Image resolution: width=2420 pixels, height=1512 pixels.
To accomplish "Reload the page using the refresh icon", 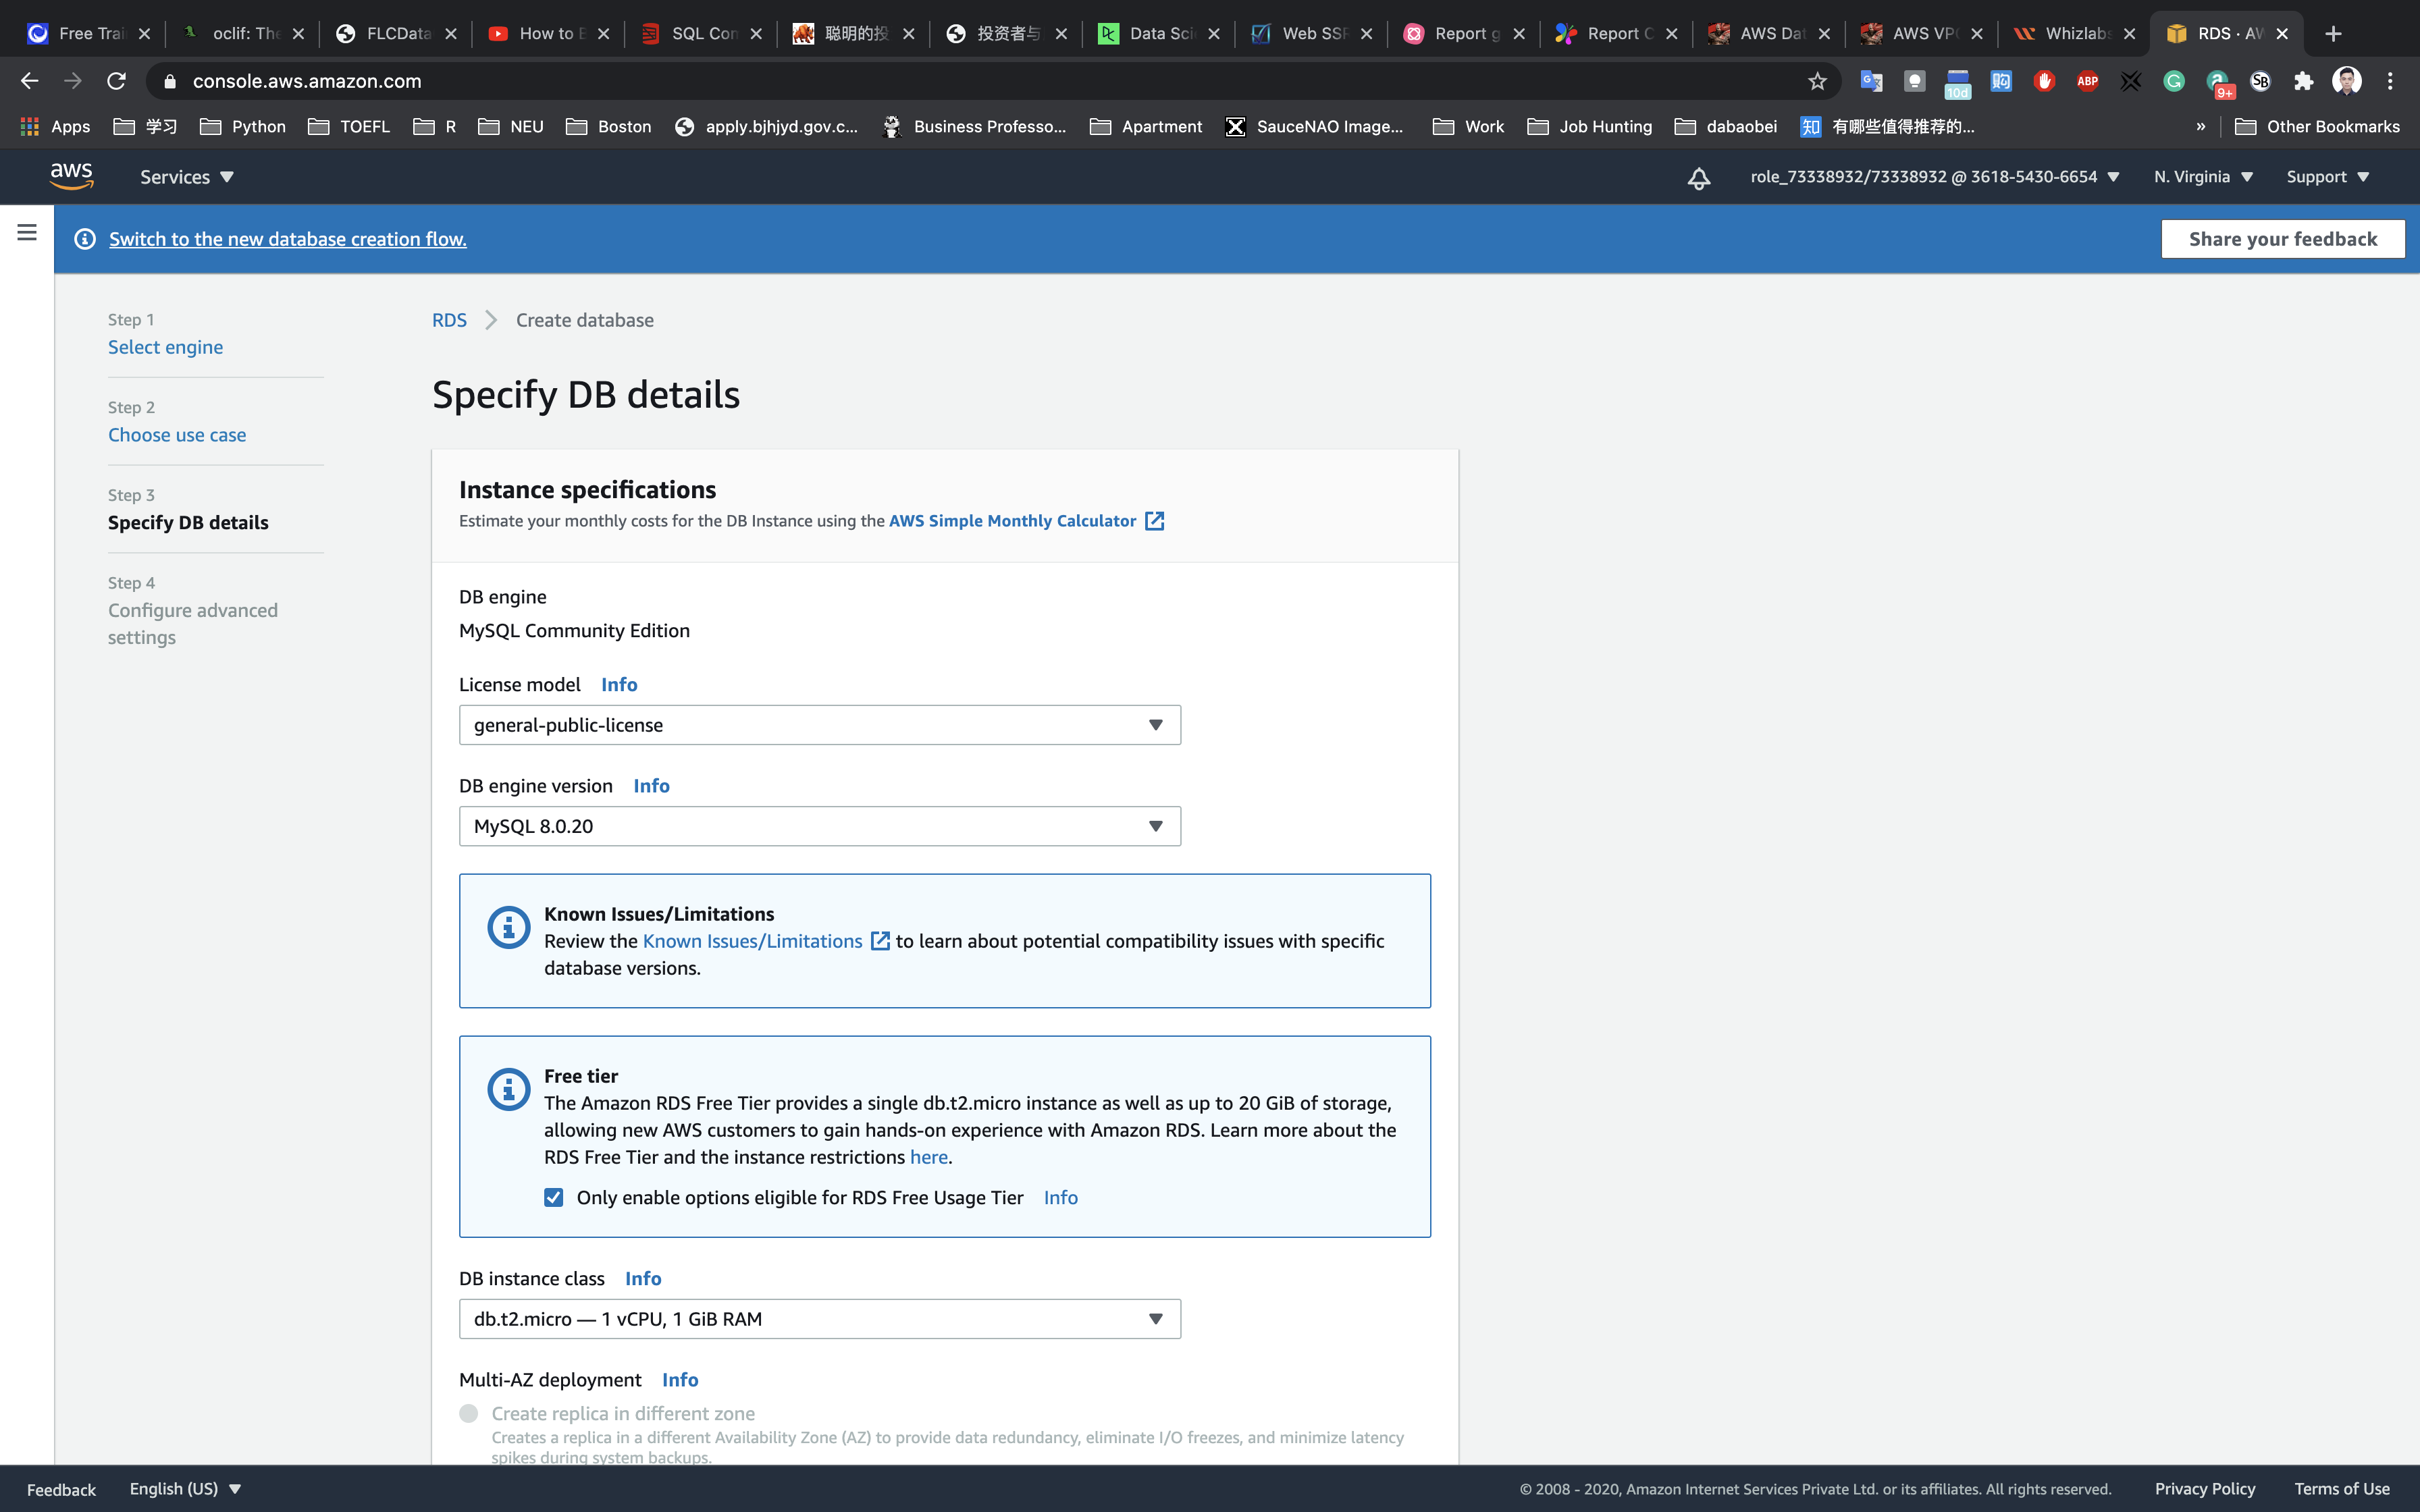I will pos(116,81).
